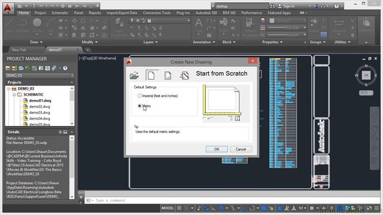Open the AutoCAD application menu red A button

click(x=9, y=8)
